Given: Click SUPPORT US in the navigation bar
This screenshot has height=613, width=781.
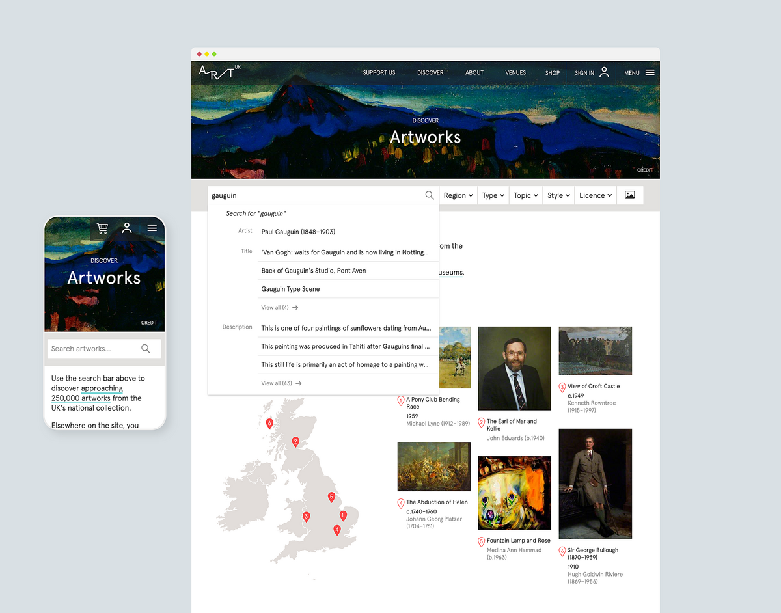Looking at the screenshot, I should 379,72.
